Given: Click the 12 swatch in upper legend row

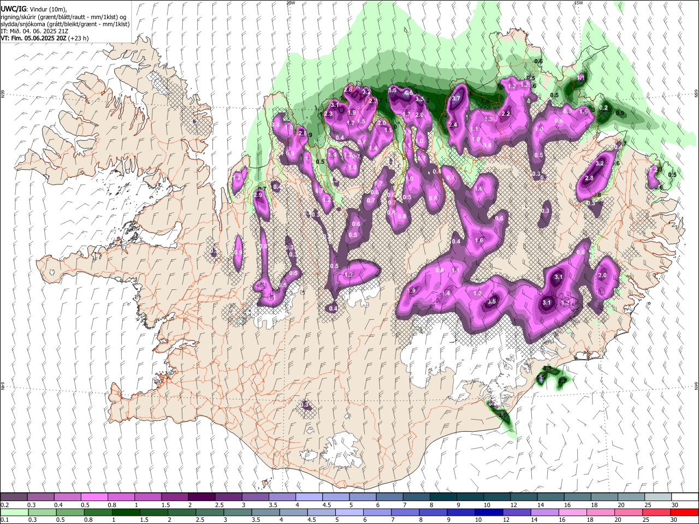Looking at the screenshot, I should pos(524,497).
